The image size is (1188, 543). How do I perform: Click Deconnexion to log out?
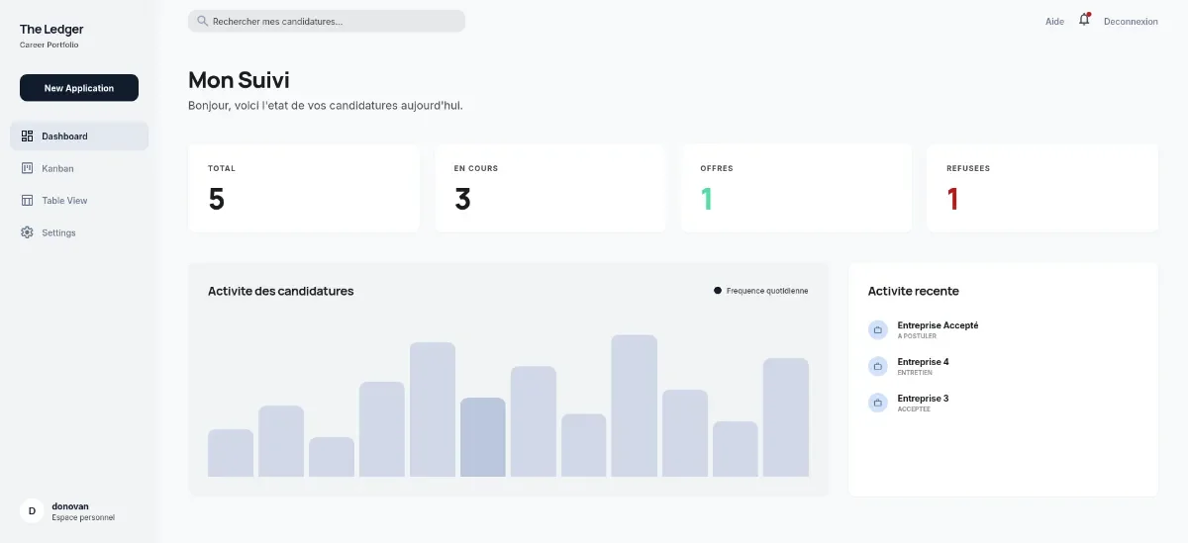click(1131, 22)
